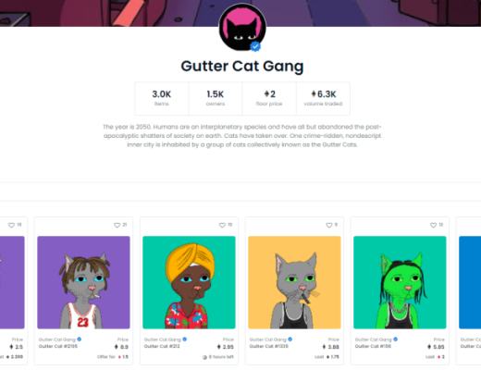Open the gray cat on orange thumbnail
The width and height of the screenshot is (481, 370).
click(294, 282)
